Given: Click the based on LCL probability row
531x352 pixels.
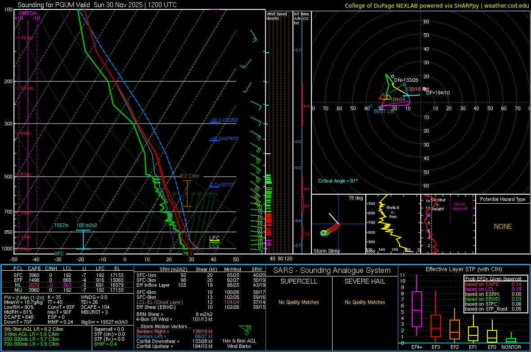Looking at the screenshot, I should [493, 289].
